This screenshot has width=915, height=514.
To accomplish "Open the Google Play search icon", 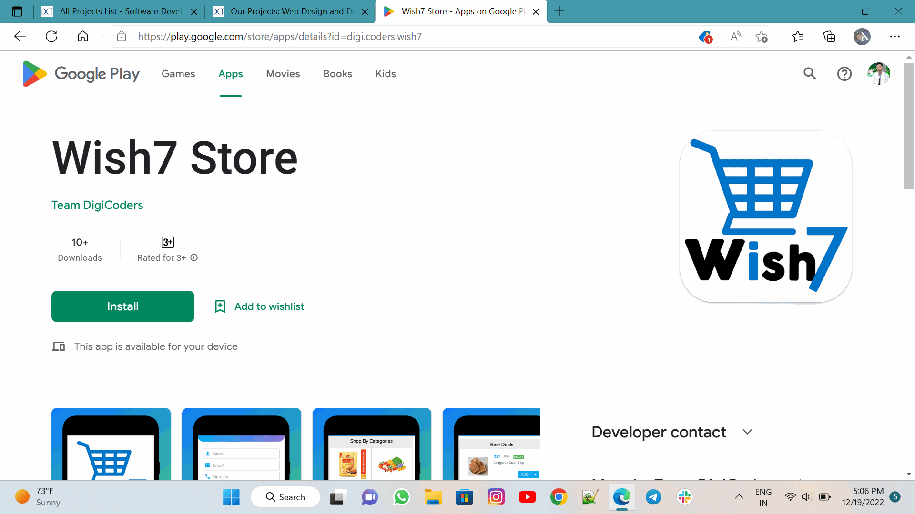I will point(810,74).
